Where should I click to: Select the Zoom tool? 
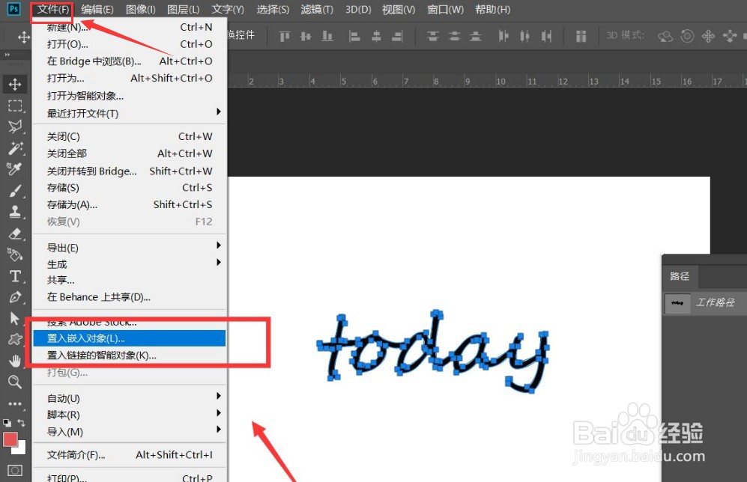(15, 382)
